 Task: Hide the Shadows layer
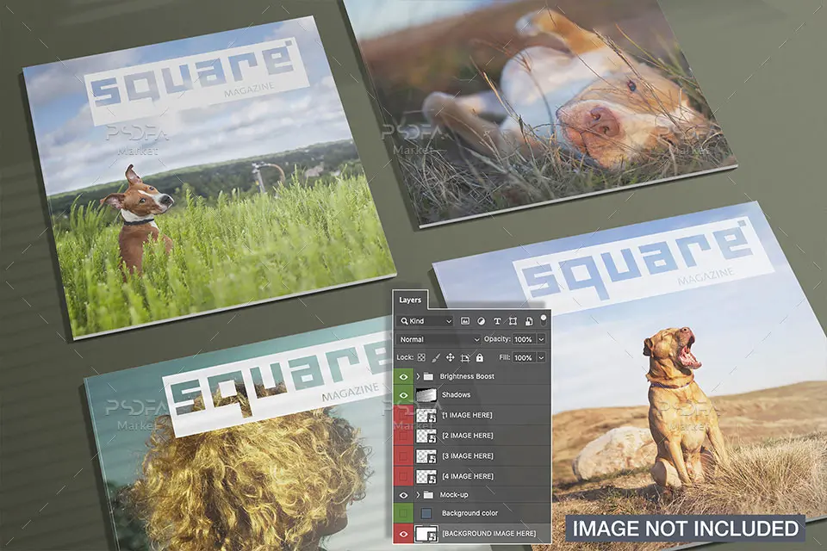pyautogui.click(x=403, y=395)
